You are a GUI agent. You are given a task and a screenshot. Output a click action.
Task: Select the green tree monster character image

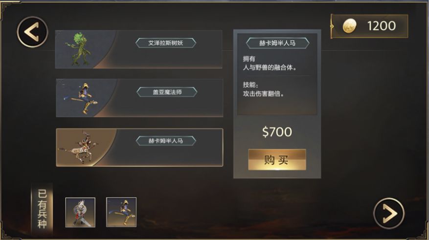pyautogui.click(x=77, y=49)
